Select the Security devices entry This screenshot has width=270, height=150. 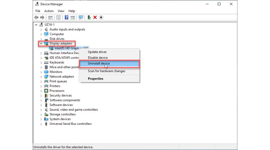61,95
